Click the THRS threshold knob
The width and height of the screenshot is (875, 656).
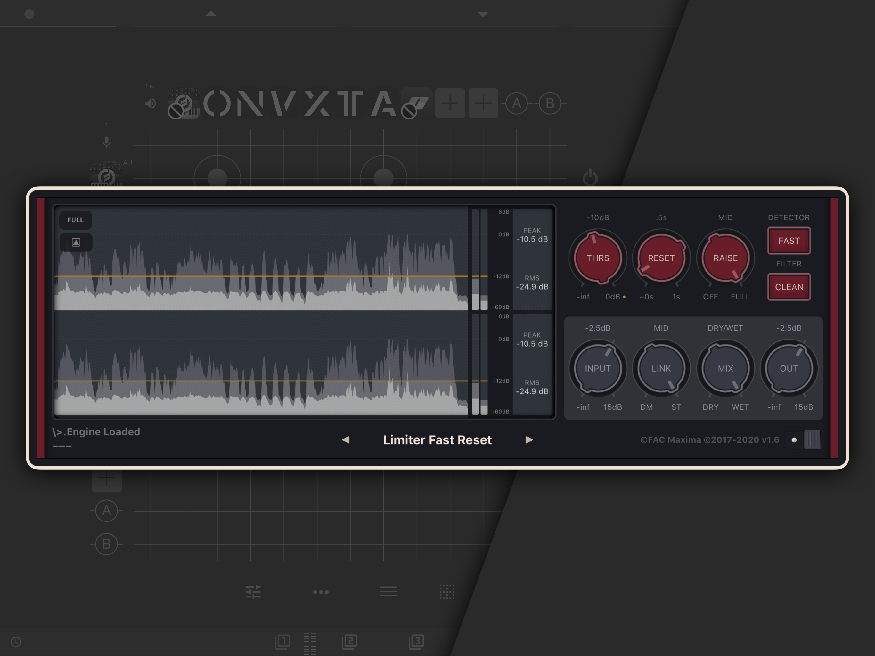point(598,258)
